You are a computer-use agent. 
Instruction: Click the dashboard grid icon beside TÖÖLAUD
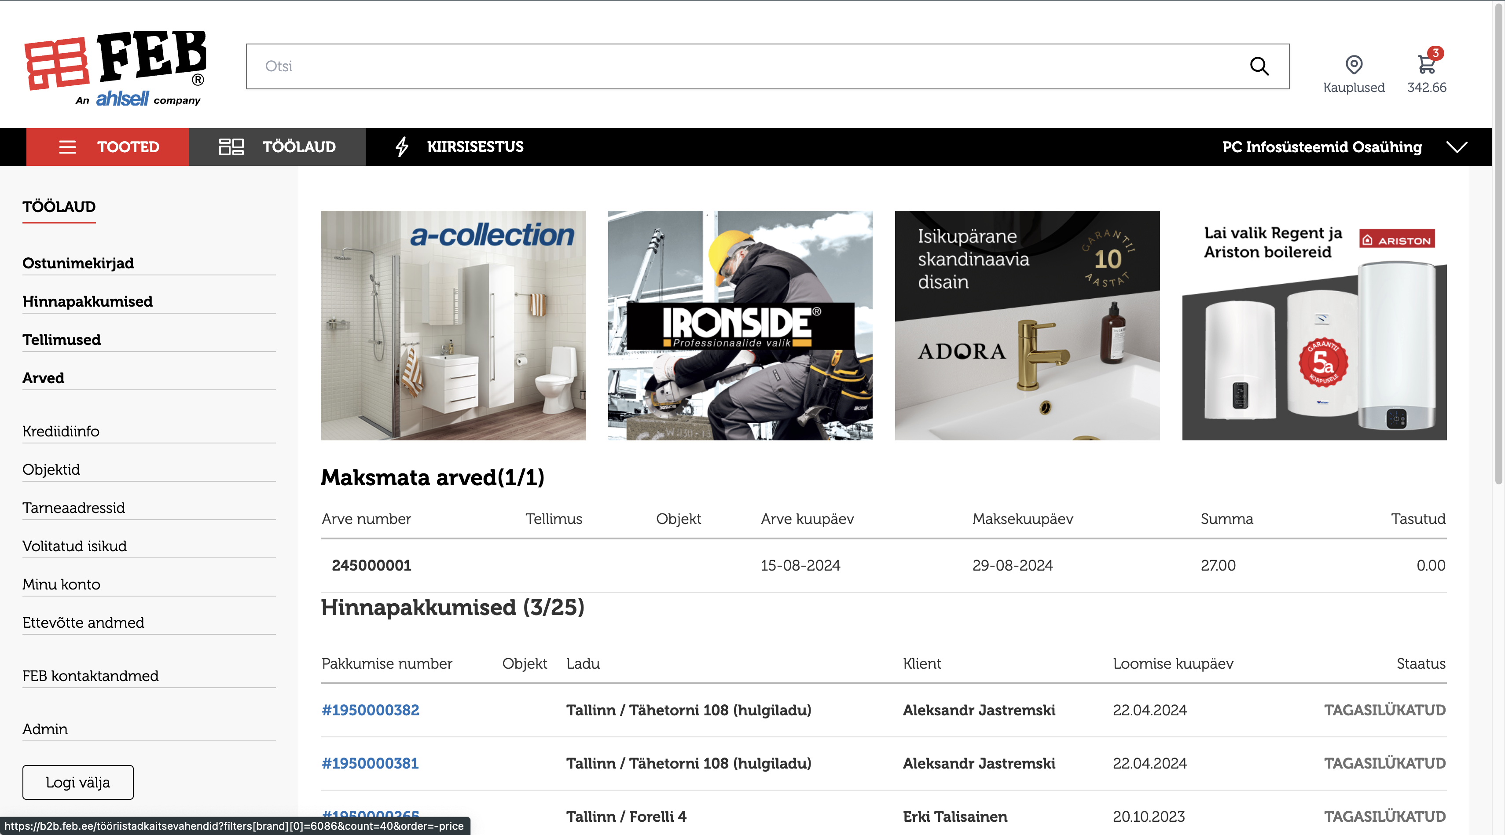(x=231, y=146)
